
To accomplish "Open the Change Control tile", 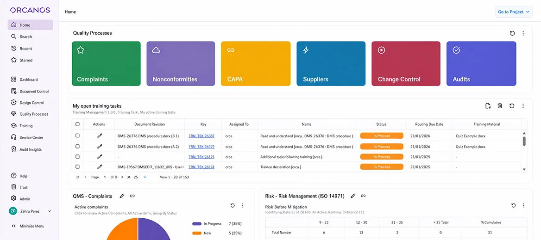I will tap(406, 63).
